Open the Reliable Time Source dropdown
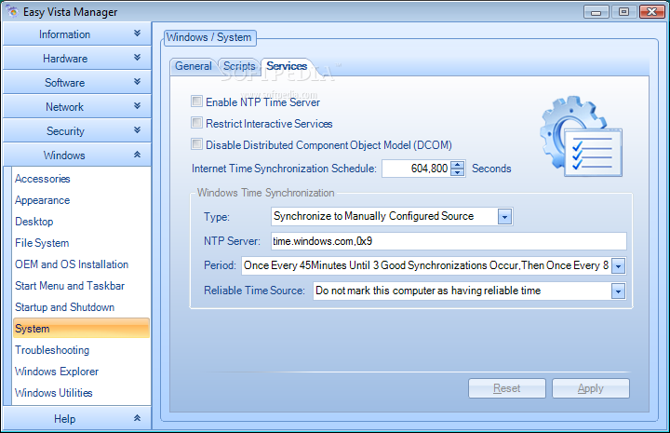Image resolution: width=670 pixels, height=433 pixels. tap(618, 291)
